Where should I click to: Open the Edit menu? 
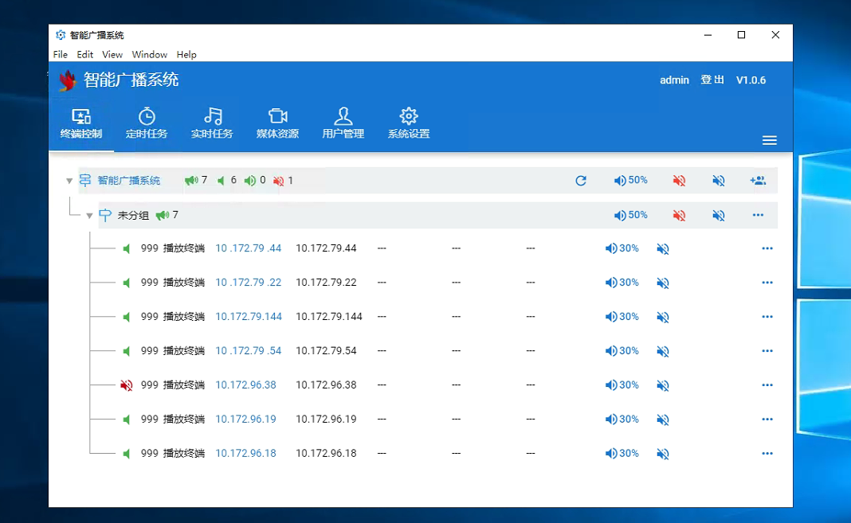pyautogui.click(x=84, y=54)
